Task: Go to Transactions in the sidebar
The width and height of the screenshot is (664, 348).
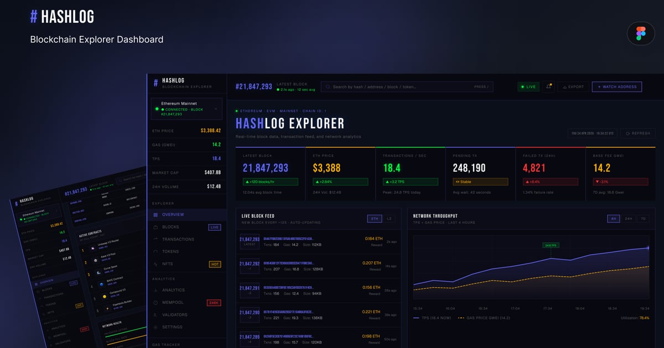Action: [x=186, y=239]
